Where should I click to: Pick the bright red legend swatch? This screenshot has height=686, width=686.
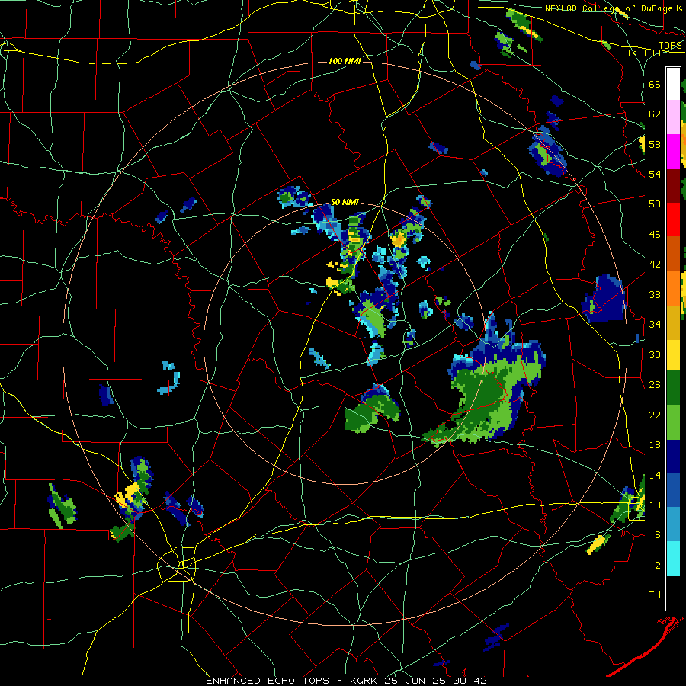pyautogui.click(x=673, y=220)
